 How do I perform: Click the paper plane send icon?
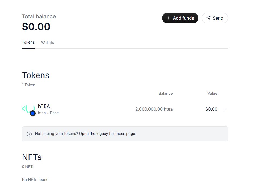click(x=209, y=18)
